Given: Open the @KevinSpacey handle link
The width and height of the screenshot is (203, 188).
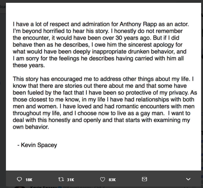Looking at the screenshot, I should pos(76,187).
